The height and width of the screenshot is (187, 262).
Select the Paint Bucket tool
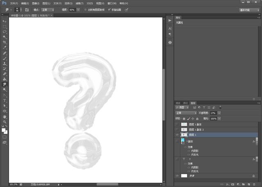pos(5,79)
